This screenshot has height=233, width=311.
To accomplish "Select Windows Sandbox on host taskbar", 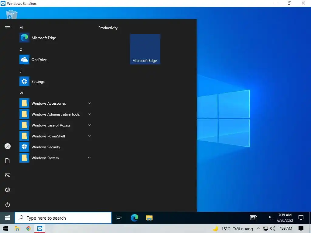I will [40, 229].
